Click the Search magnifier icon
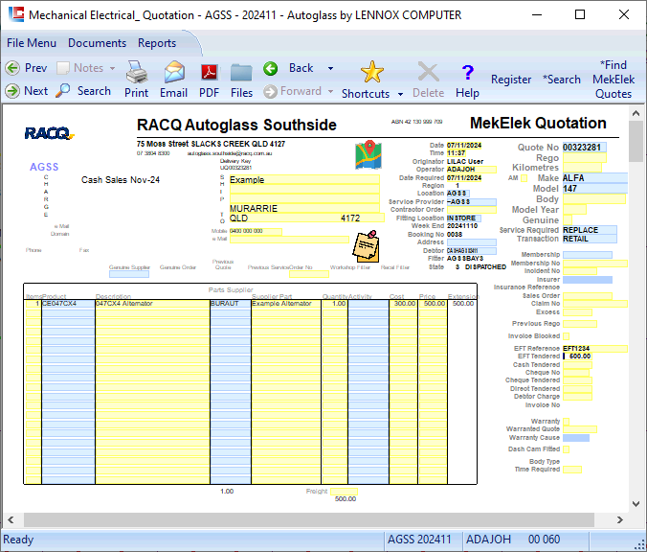647x552 pixels. point(63,90)
